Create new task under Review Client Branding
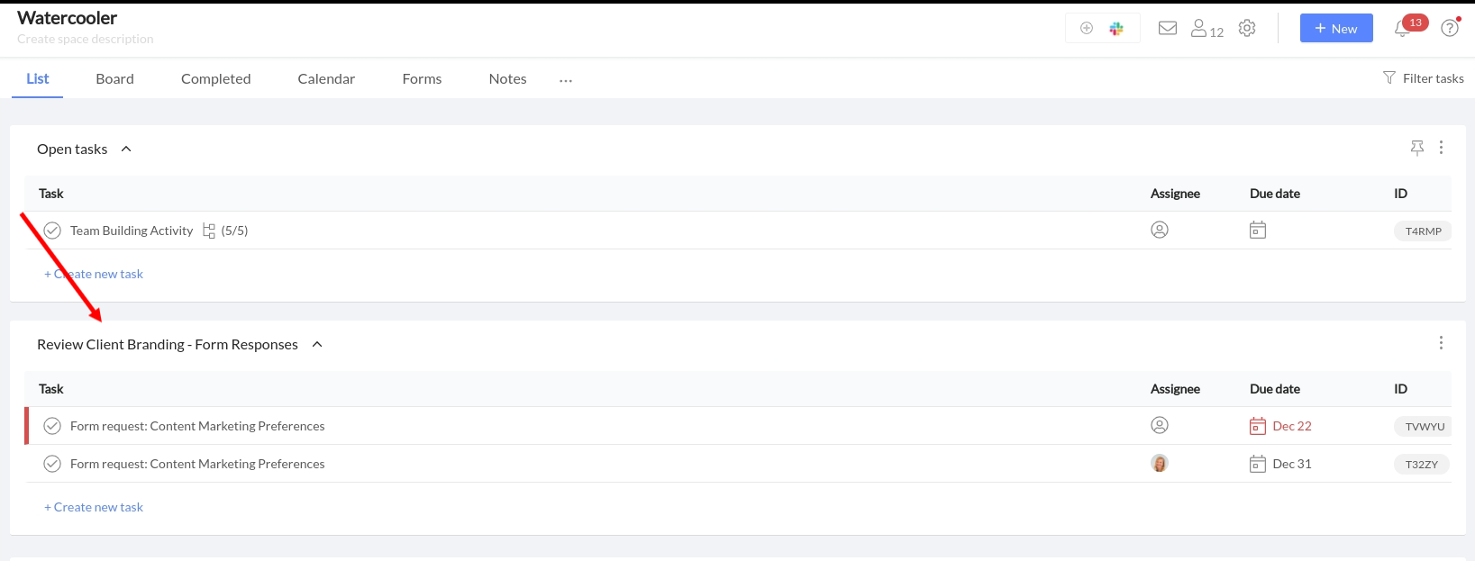The image size is (1475, 561). (94, 507)
